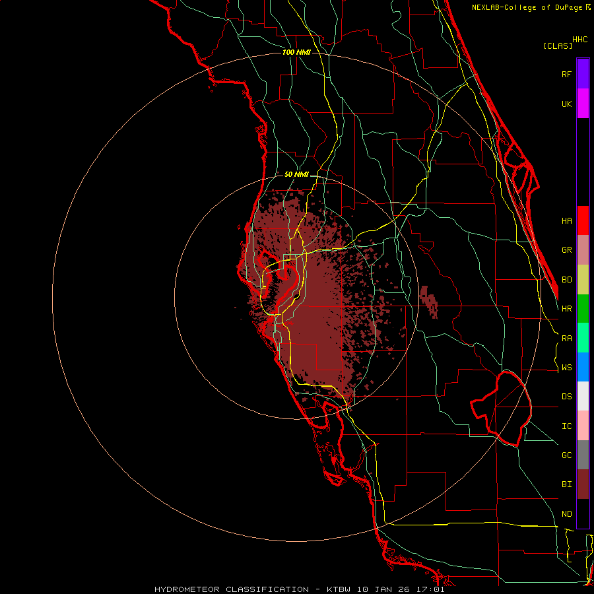Select the BD yellow legend block
The height and width of the screenshot is (594, 594).
(x=583, y=279)
